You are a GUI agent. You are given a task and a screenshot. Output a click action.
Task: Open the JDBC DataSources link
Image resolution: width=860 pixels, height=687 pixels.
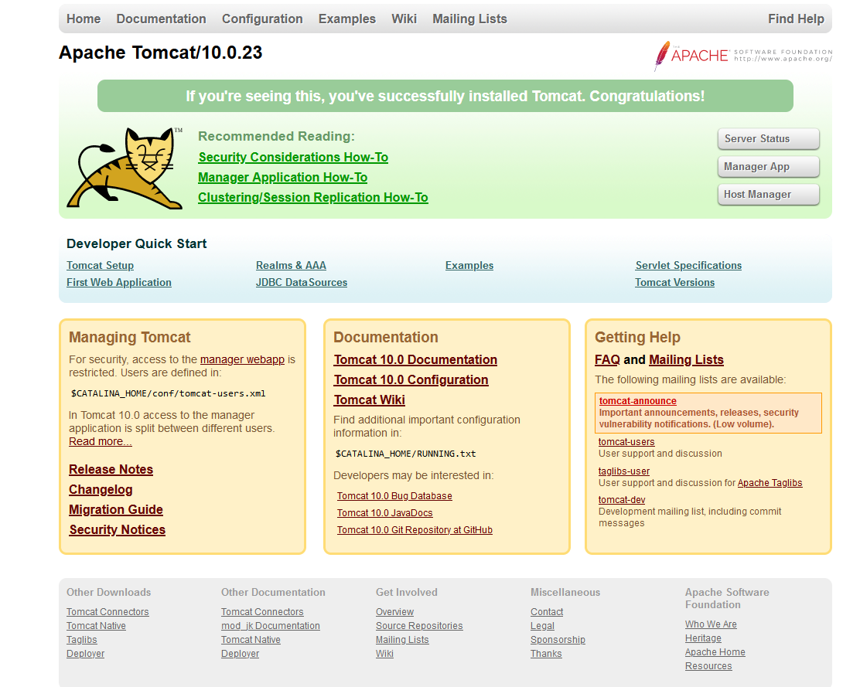301,282
